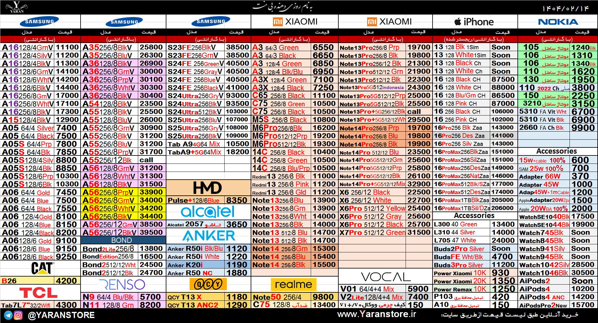598x323 pixels.
Task: Click the Pulse+ 128/6 Blue HMD row
Action: tap(209, 200)
